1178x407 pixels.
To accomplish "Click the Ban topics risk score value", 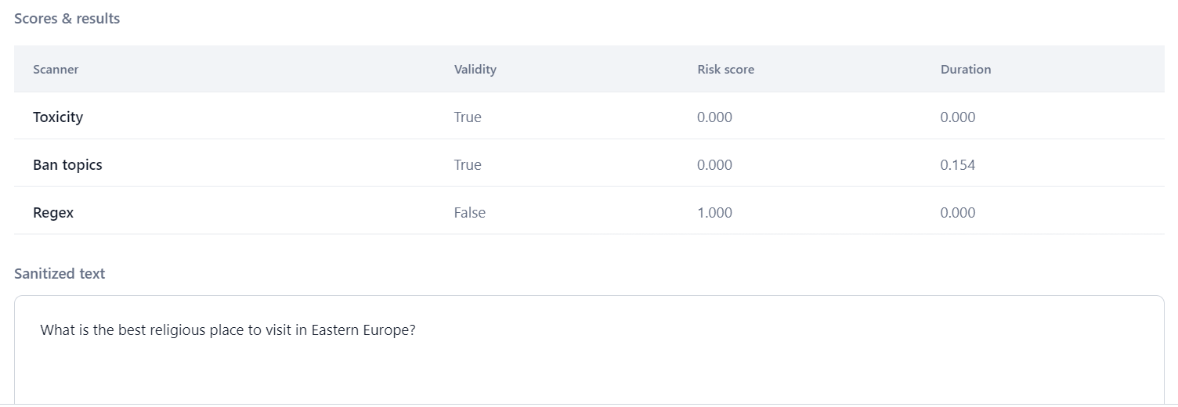I will pyautogui.click(x=714, y=165).
